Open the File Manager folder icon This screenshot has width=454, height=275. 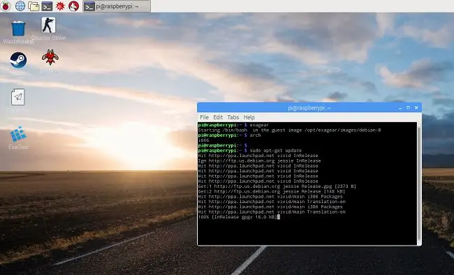[x=34, y=6]
